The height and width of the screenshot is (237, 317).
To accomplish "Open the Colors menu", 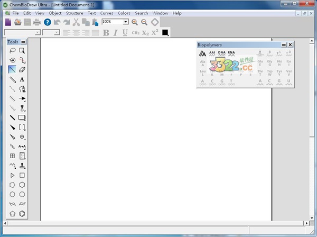I will [x=124, y=13].
